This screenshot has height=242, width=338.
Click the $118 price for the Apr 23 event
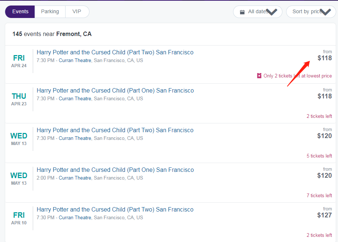coord(325,96)
